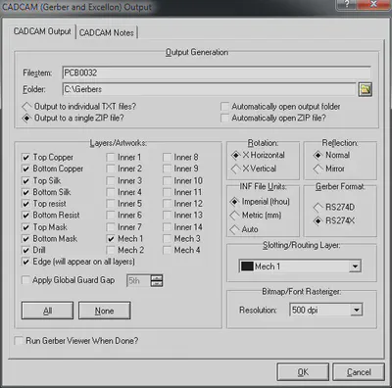The image size is (392, 388).
Task: Check the Inner 13 layer
Action: (x=167, y=216)
